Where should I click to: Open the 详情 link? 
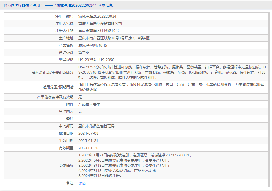(82, 183)
